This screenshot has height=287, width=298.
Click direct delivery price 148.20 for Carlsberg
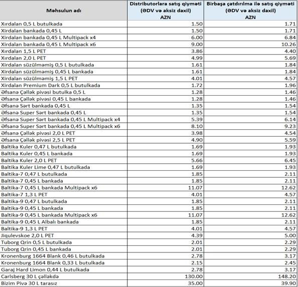250,276
